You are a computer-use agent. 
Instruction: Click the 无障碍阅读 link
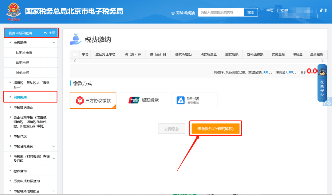[185, 13]
